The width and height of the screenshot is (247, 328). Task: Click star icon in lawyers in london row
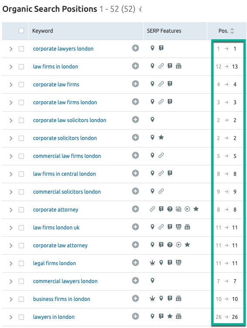click(170, 316)
